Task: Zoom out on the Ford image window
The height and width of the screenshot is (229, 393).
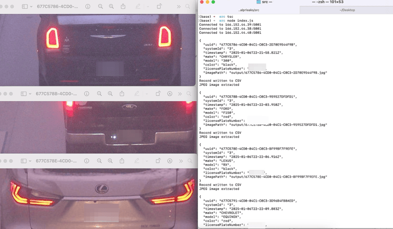Action: [99, 94]
